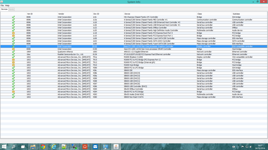Open the File menu
The width and height of the screenshot is (268, 150).
pos(2,5)
